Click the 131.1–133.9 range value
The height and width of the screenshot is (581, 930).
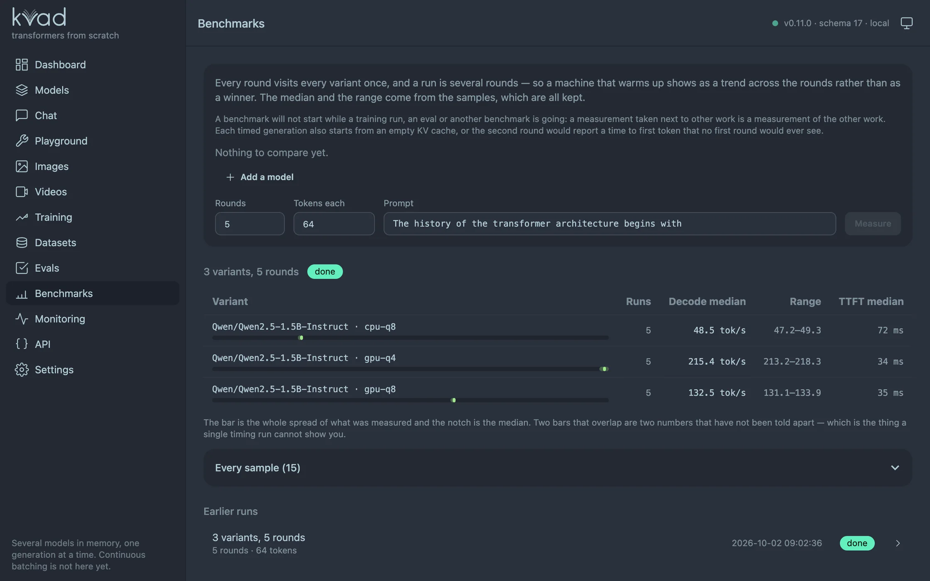(792, 393)
